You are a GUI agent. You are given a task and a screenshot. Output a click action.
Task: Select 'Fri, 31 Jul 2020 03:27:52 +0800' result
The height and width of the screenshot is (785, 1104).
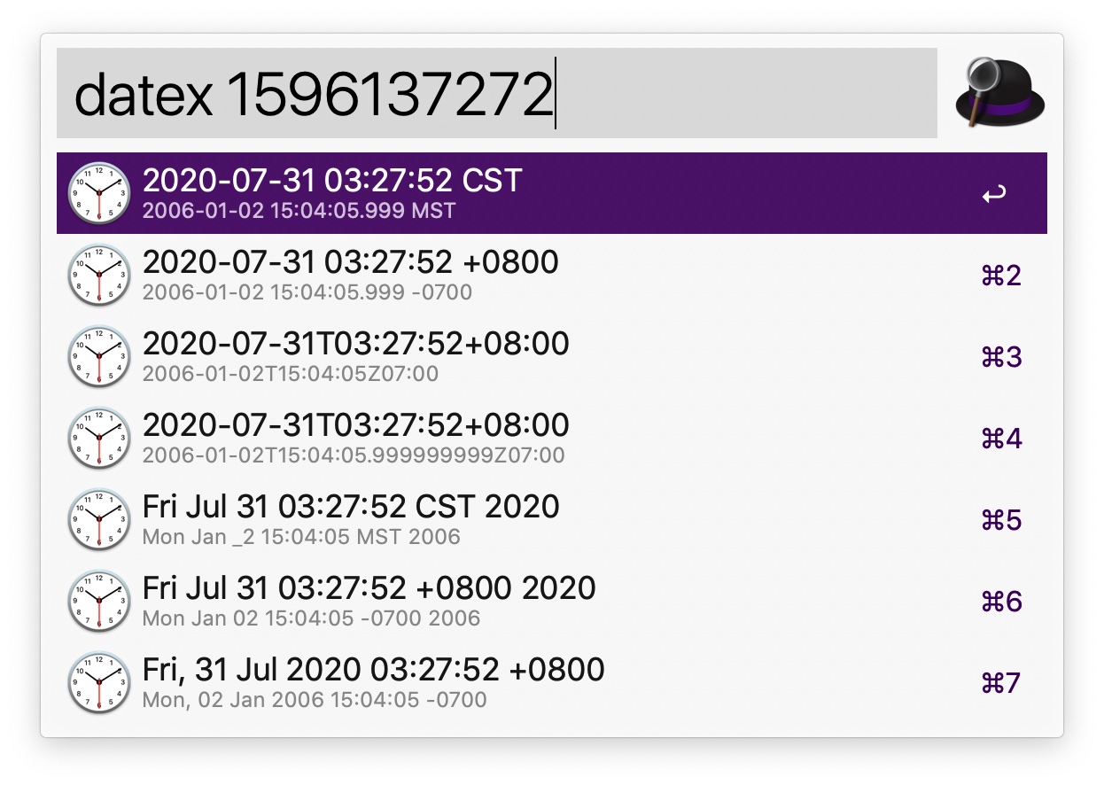(x=552, y=682)
